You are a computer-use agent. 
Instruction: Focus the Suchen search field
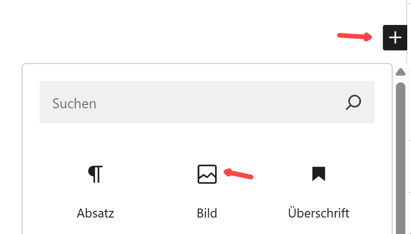(198, 103)
